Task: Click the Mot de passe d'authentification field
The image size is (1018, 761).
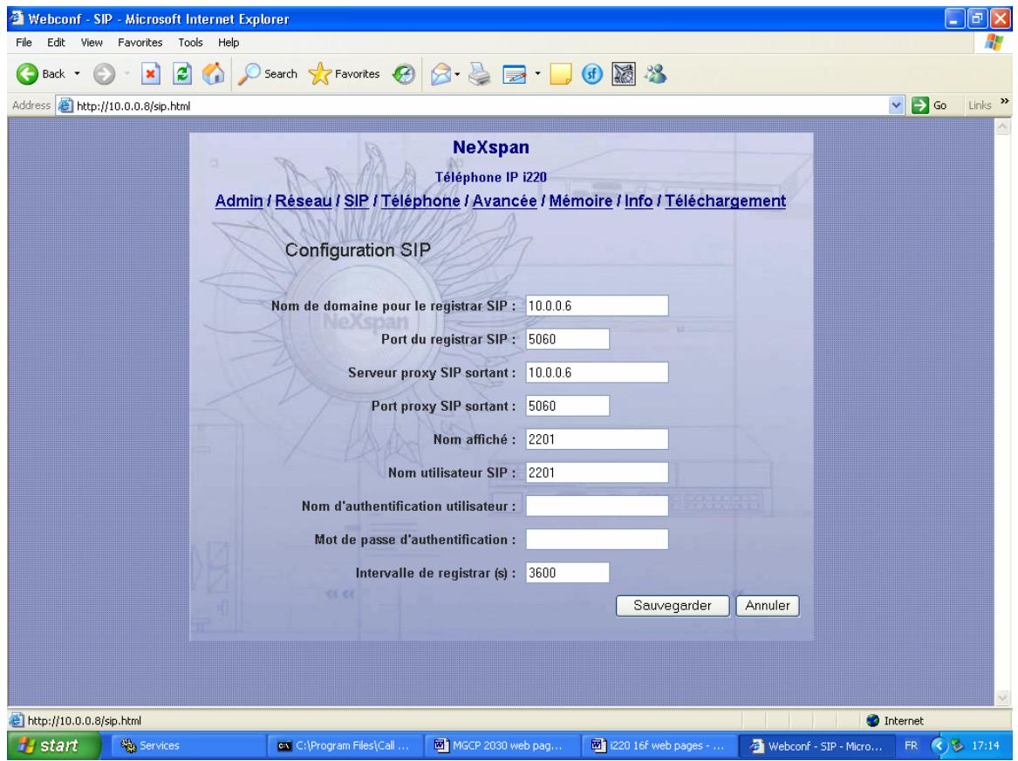Action: point(598,540)
